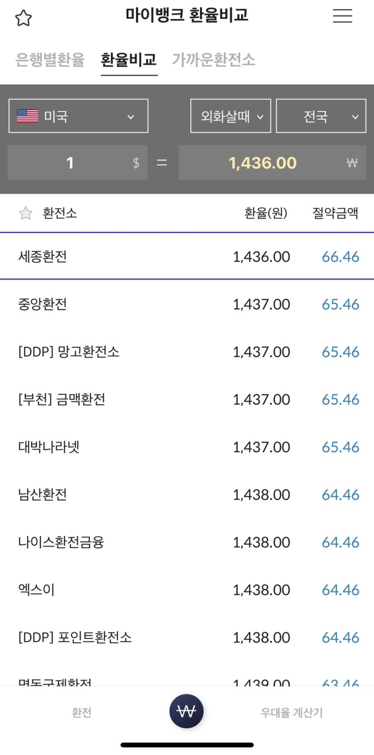Tap the round won currency button
374x755 pixels.
point(187,711)
